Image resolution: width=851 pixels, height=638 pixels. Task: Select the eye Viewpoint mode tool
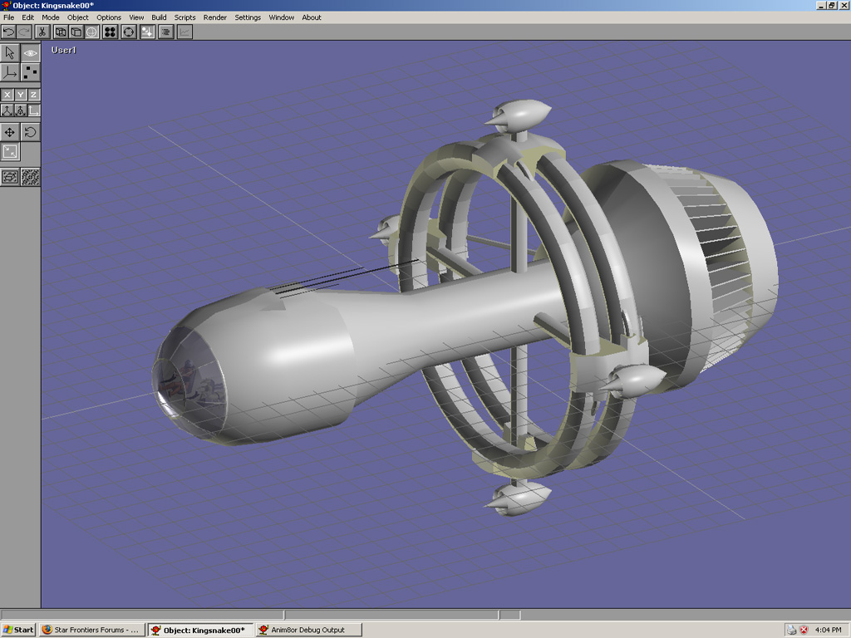31,52
